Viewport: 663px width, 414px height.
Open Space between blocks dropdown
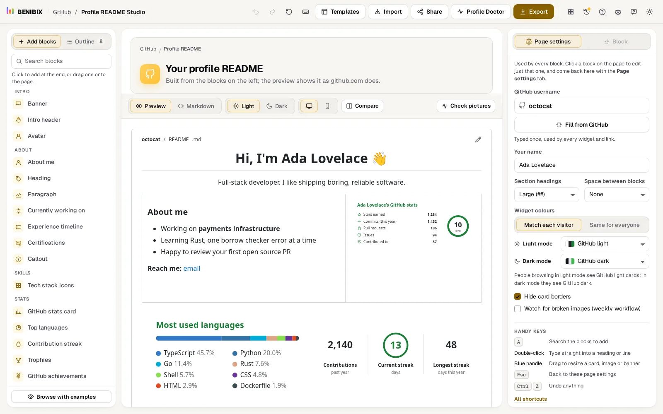click(617, 195)
